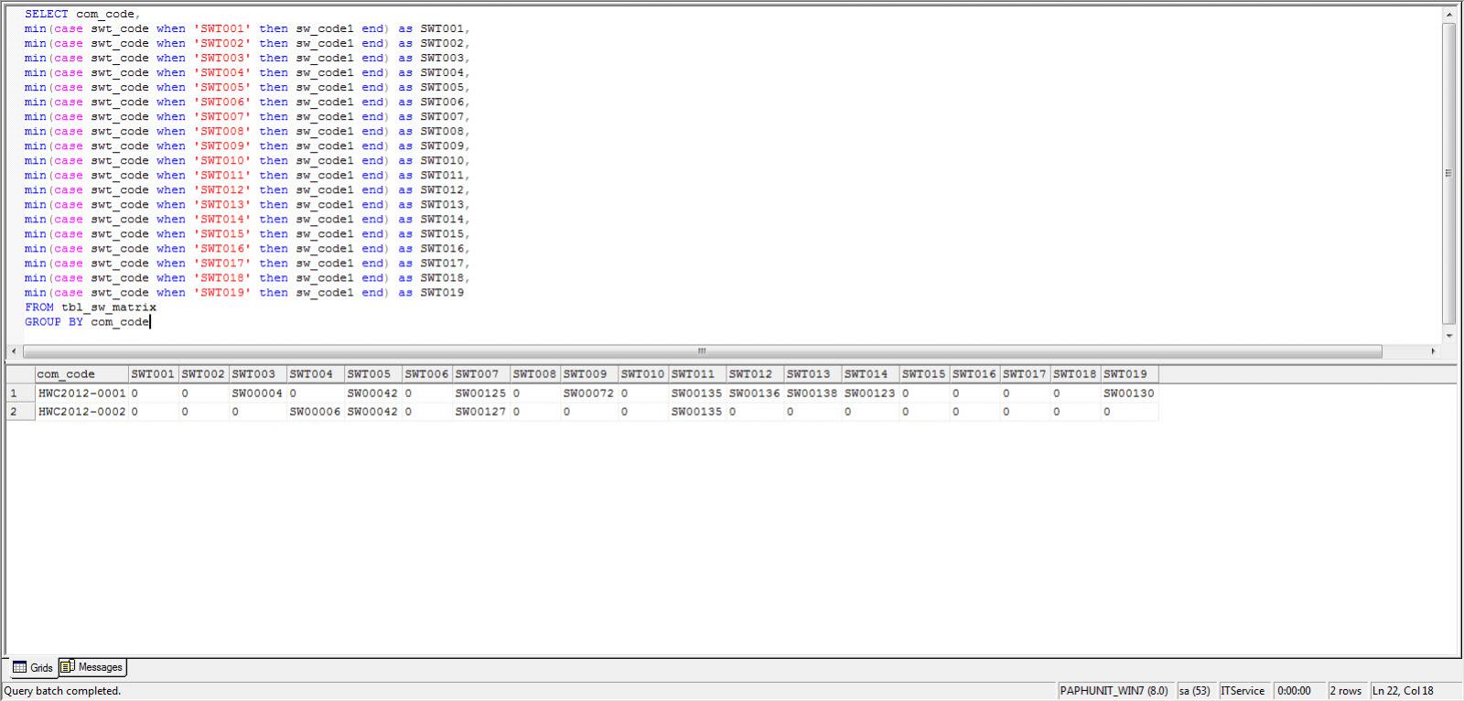
Task: Click cell SW00130 in SWT019 column
Action: [1129, 394]
